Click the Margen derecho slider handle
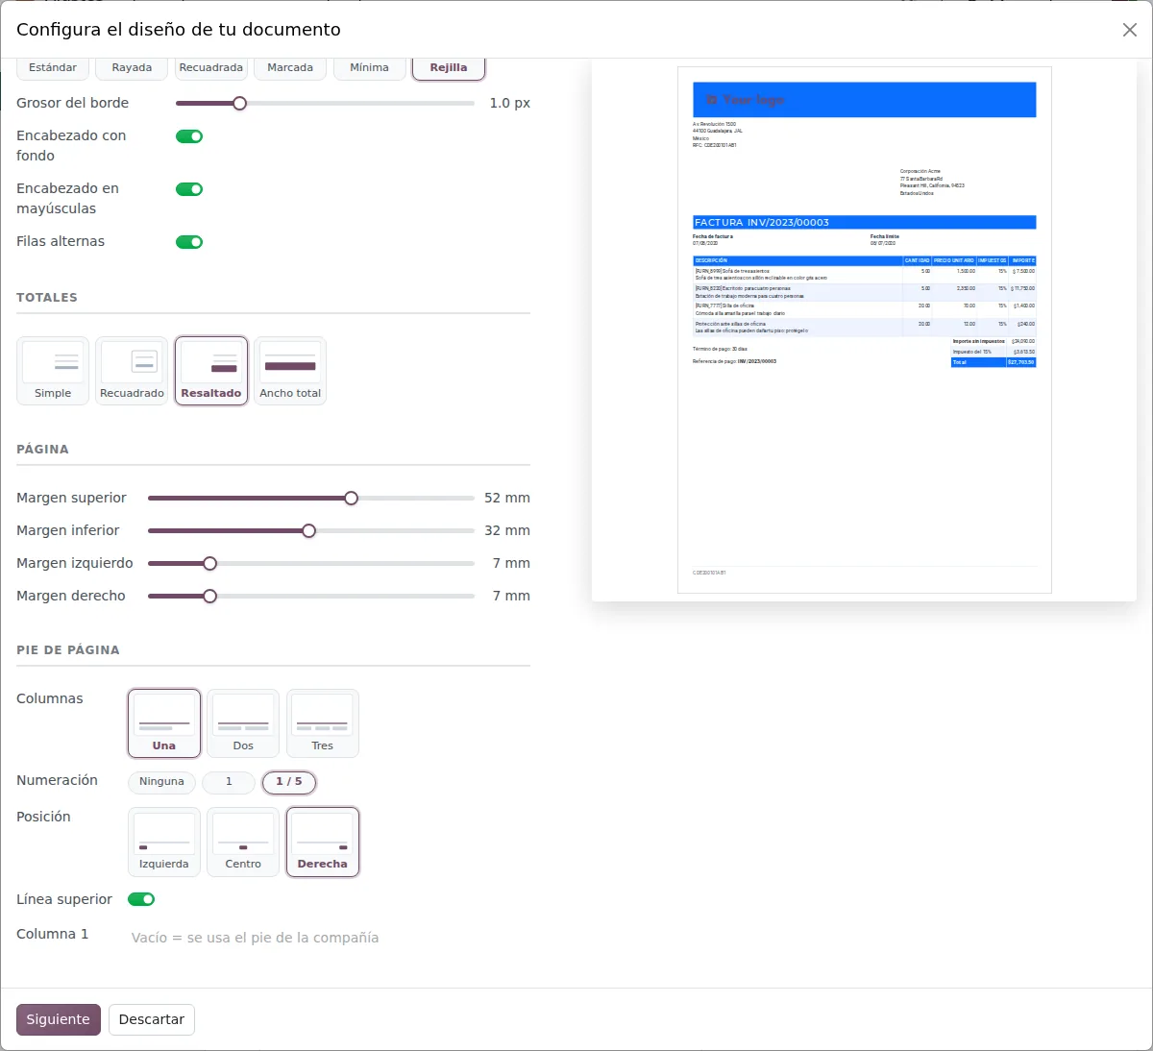 210,597
